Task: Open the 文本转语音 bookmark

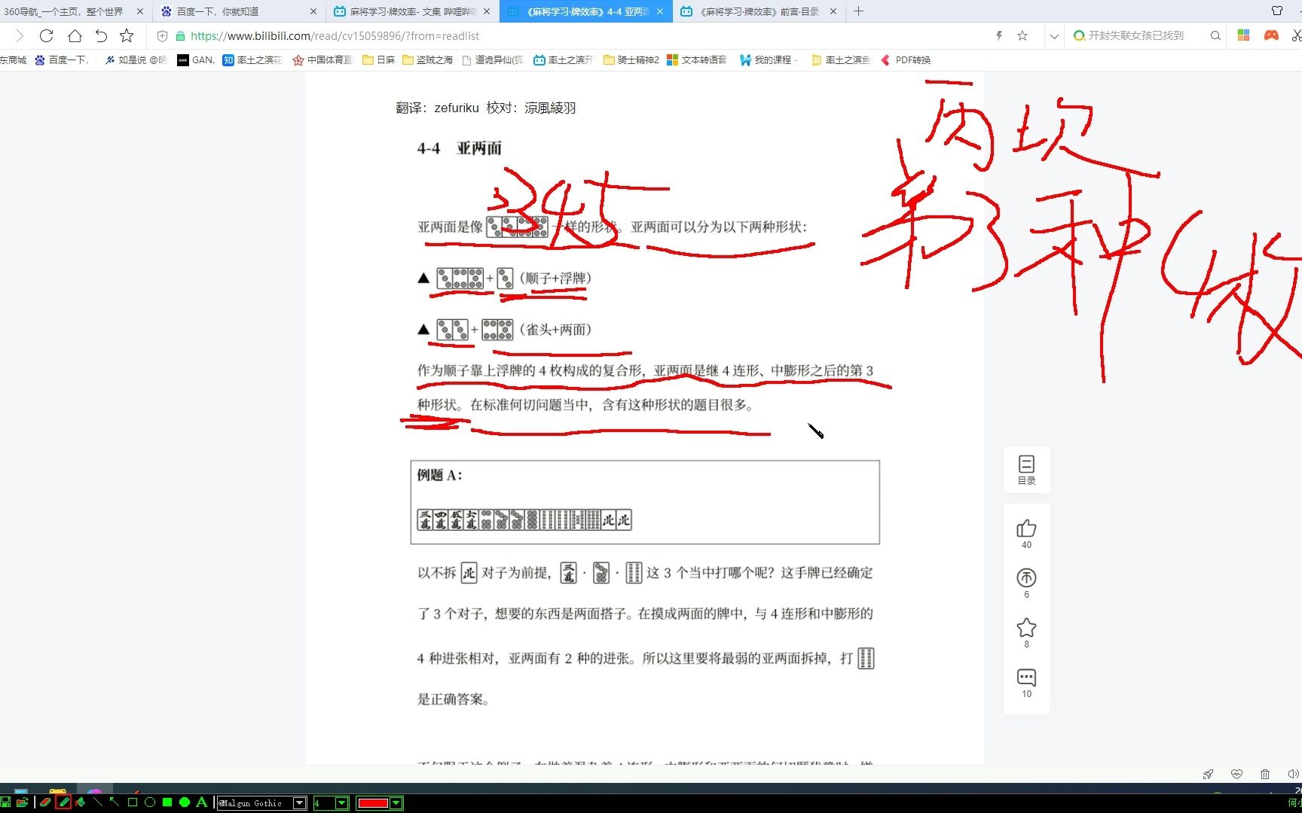Action: [x=697, y=59]
